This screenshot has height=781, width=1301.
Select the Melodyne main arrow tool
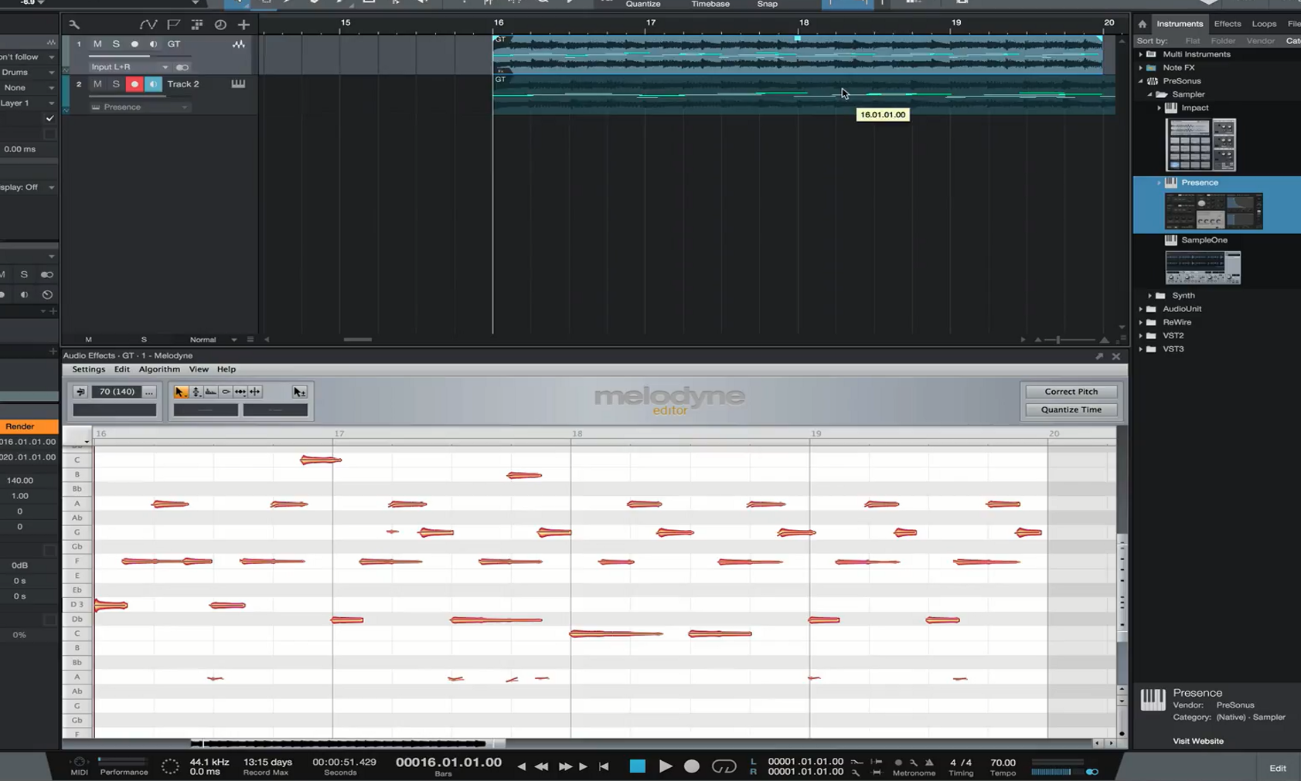click(180, 392)
